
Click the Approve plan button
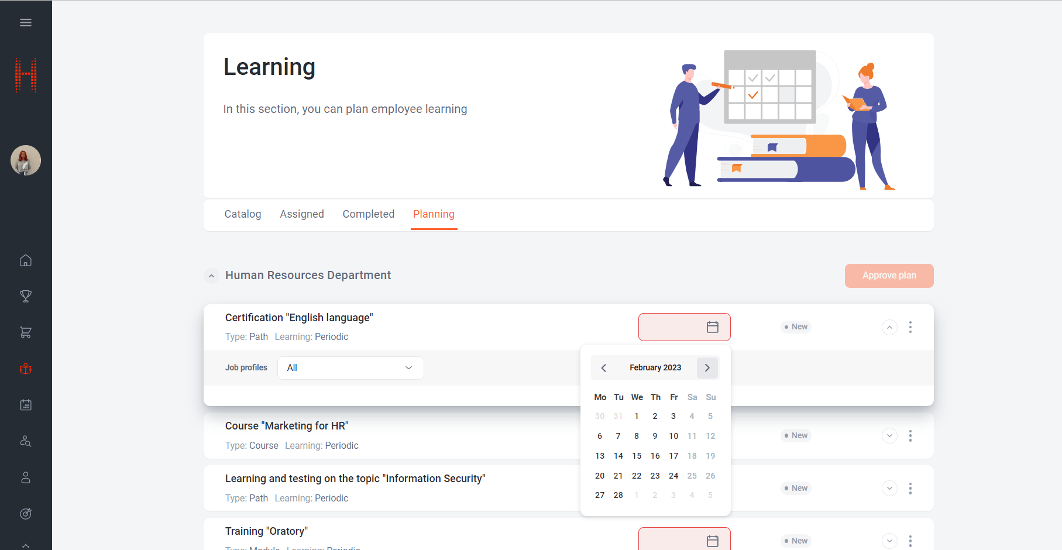coord(889,276)
